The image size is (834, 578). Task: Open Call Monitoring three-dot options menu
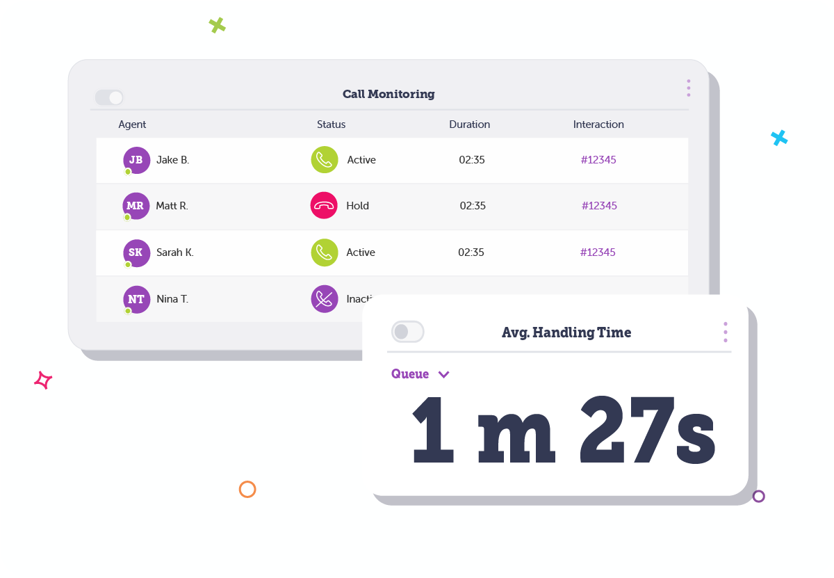688,88
